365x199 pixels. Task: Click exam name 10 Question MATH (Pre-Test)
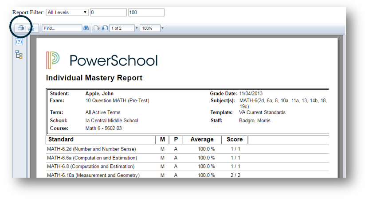118,101
